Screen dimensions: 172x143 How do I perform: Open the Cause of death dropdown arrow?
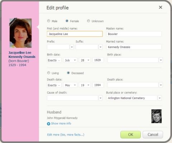101,98
